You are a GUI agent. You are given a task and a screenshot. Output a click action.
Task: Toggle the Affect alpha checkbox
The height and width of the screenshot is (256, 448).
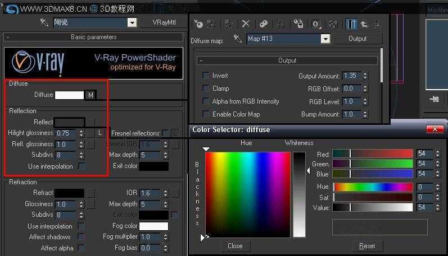81,248
